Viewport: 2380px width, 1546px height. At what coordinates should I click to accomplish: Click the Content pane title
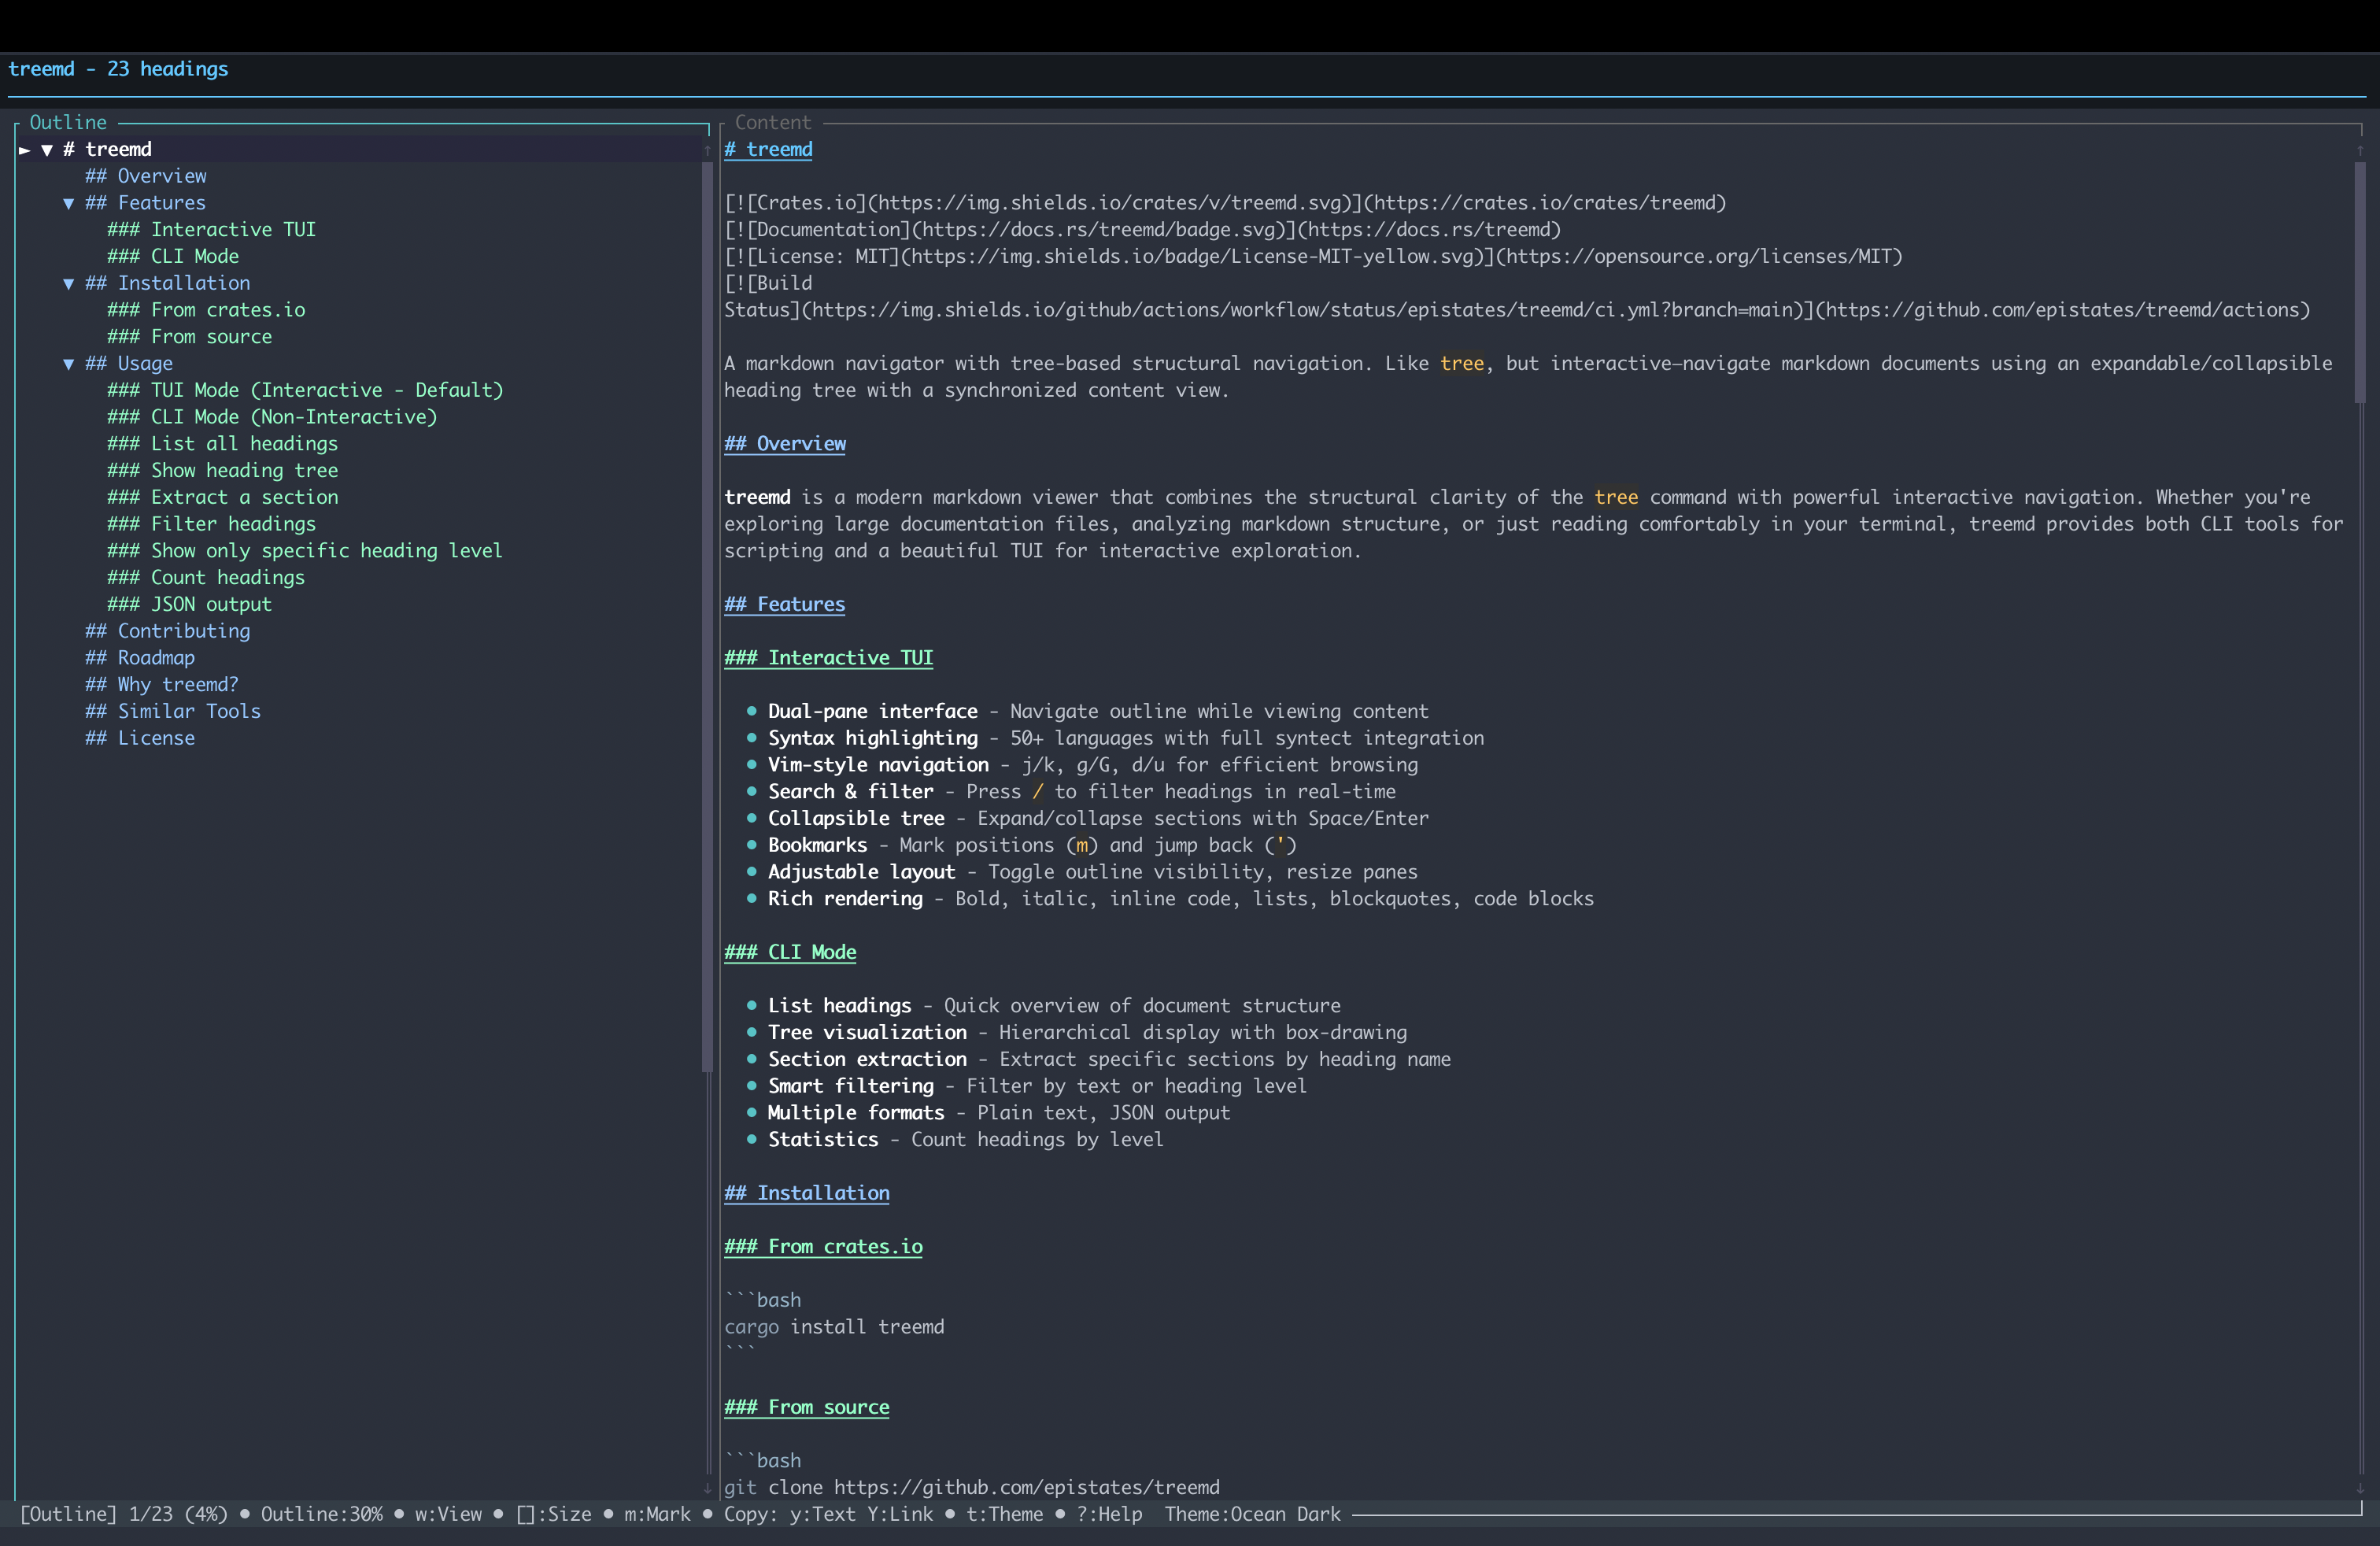pos(772,122)
